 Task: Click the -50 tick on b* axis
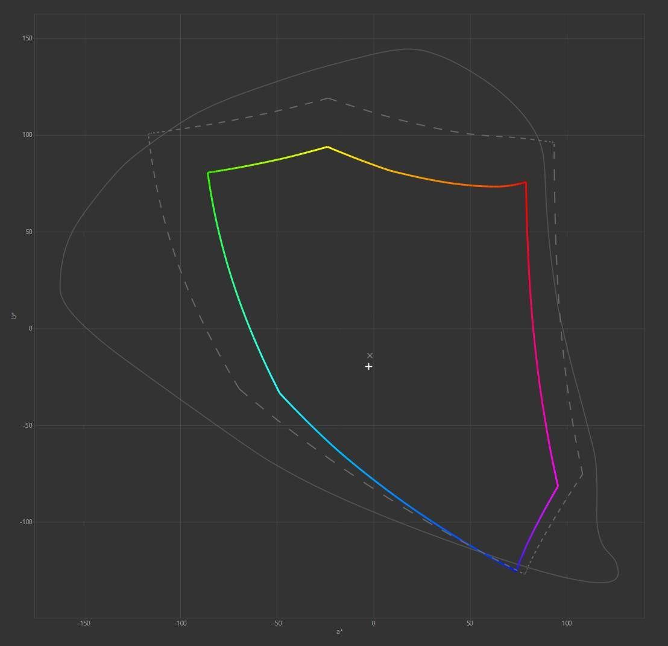pos(27,425)
